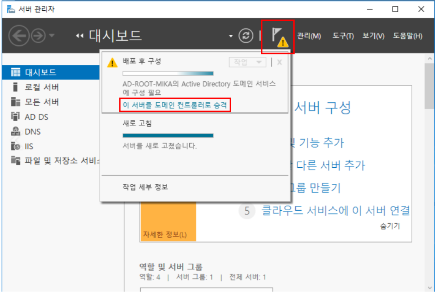Viewport: 436px width, 292px height.
Task: Maximize the 서버 관리자 window
Action: coord(395,9)
